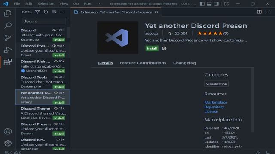Toggle the bottom panel layout icon
275x154 pixels.
[x=209, y=4]
